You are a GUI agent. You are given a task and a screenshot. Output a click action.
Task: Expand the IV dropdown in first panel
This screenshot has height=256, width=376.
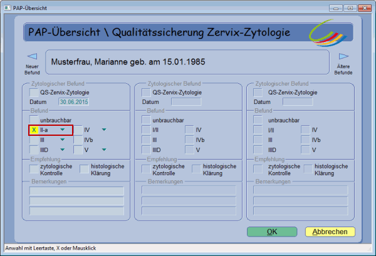[103, 130]
